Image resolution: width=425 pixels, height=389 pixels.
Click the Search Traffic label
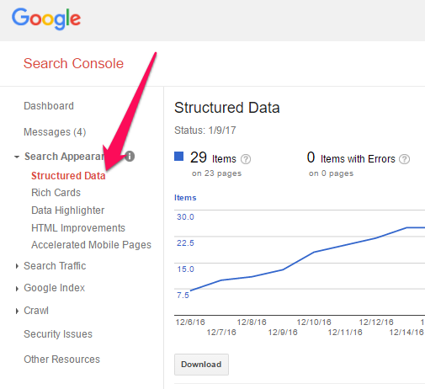pyautogui.click(x=55, y=266)
